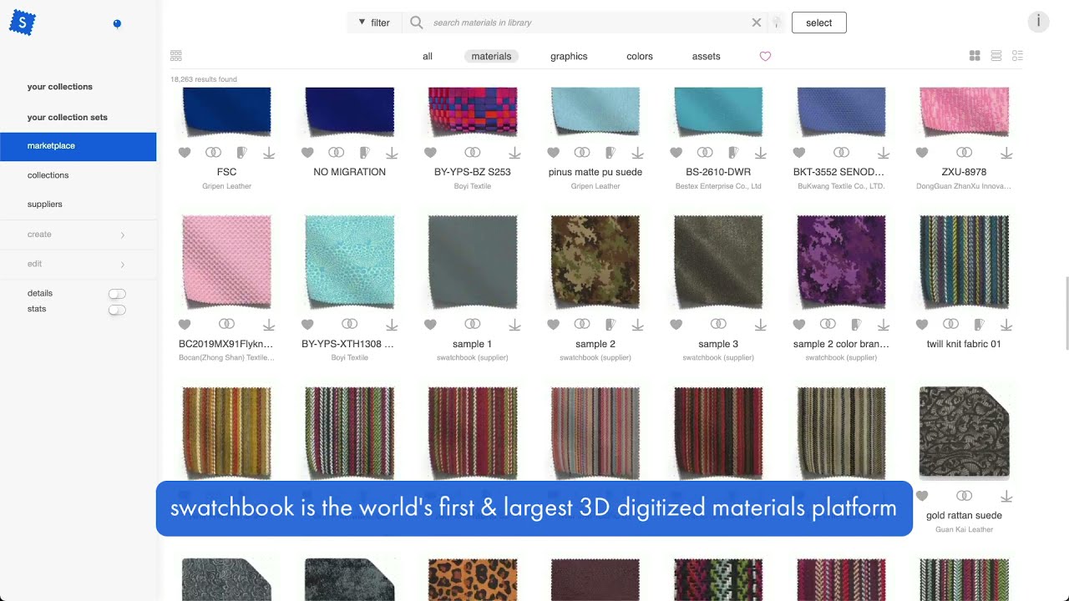
Task: Click swatch card icon under NO MIGRATION
Action: [x=365, y=153]
